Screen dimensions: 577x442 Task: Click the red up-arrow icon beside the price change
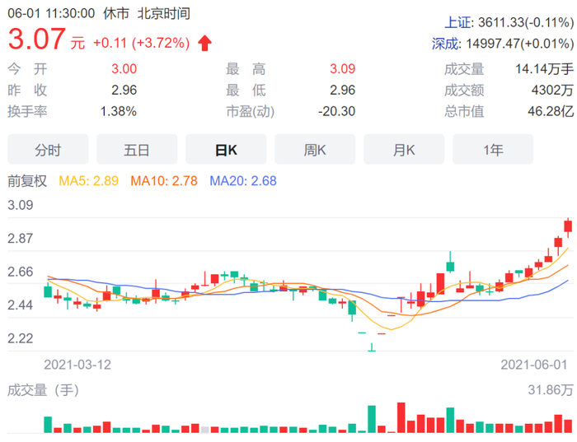tap(204, 42)
